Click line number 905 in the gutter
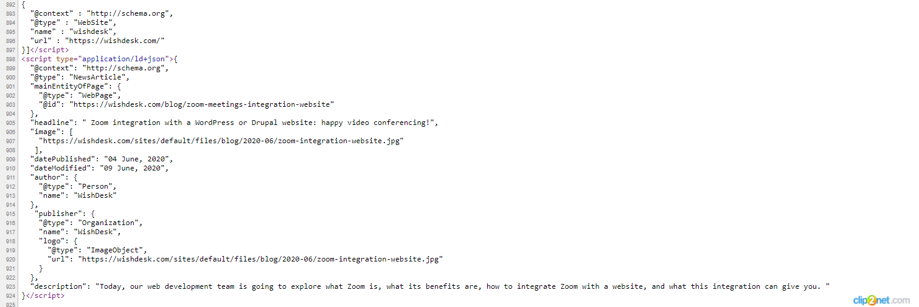The height and width of the screenshot is (307, 919). point(10,123)
